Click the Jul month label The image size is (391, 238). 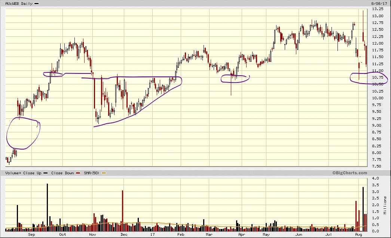tap(329, 234)
